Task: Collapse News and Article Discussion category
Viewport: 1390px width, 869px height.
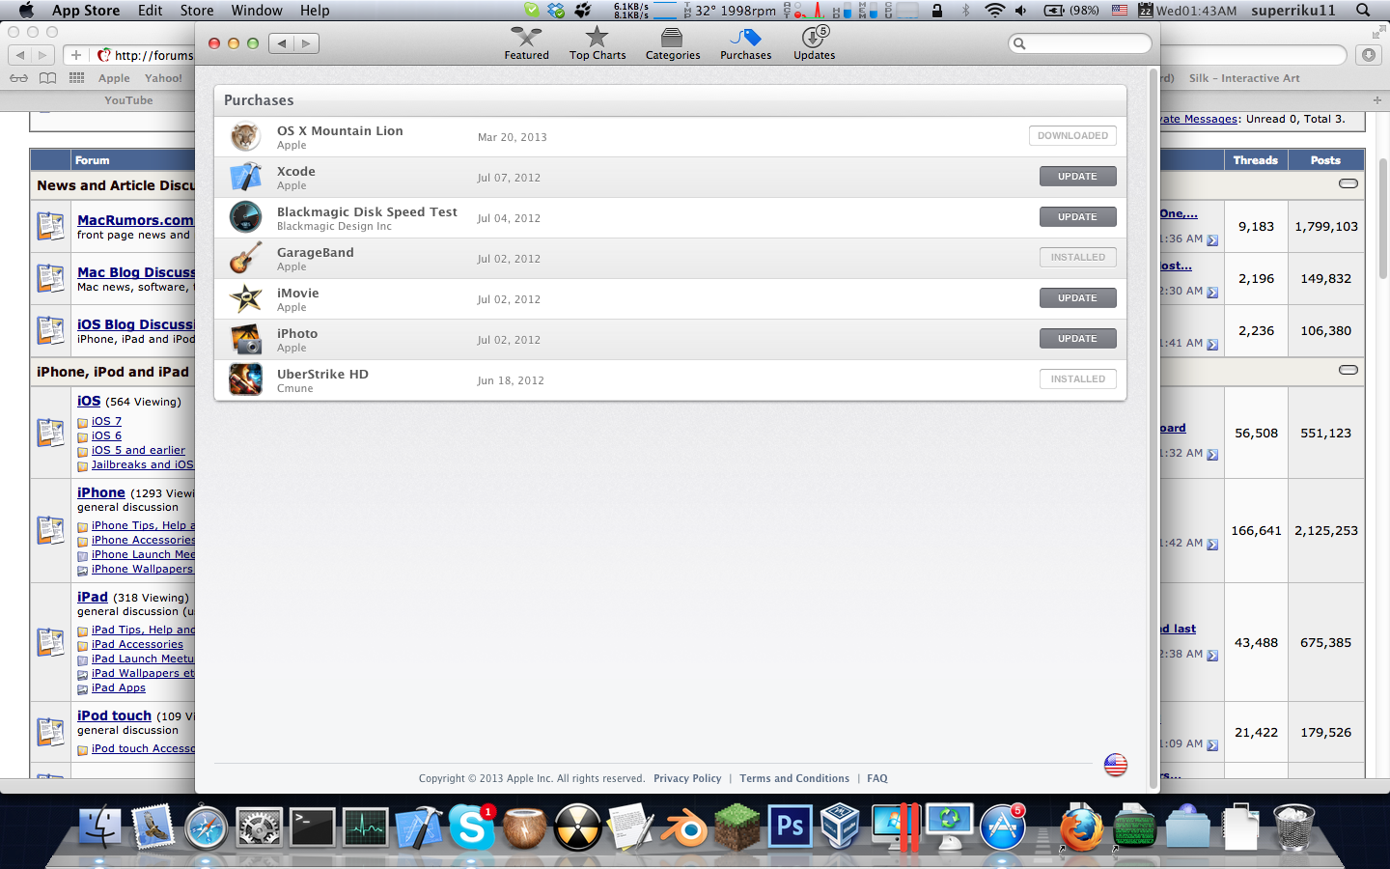Action: pos(1348,183)
